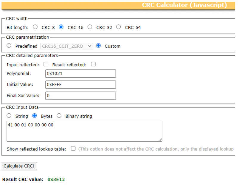The image size is (239, 185).
Task: Click the CRC width legend
Action: tap(17, 18)
